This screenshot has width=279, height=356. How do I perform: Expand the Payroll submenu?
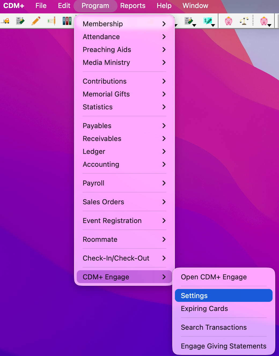[x=124, y=183]
